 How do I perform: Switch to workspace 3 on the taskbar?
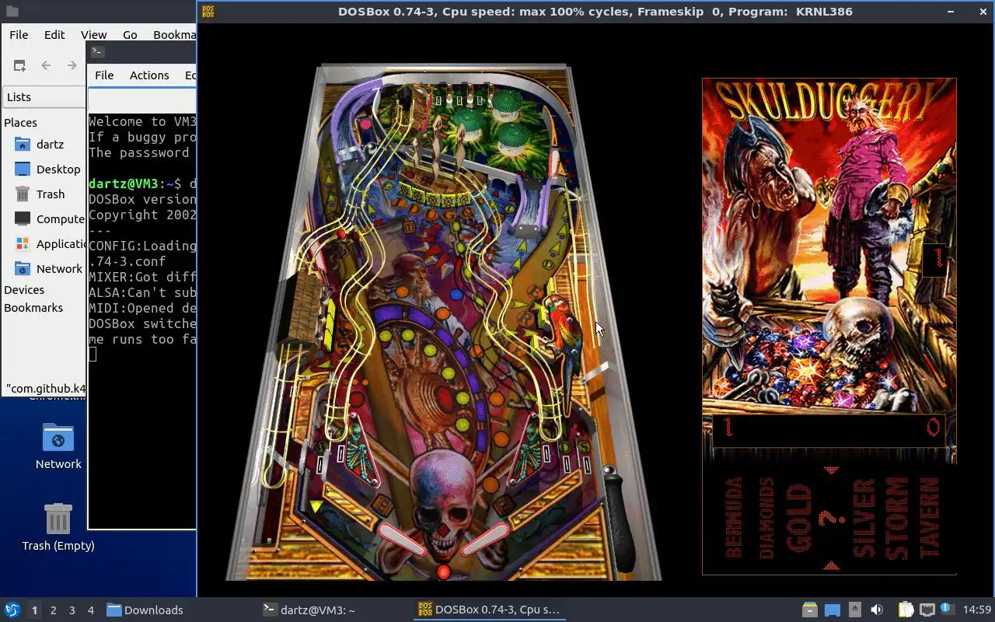point(72,610)
